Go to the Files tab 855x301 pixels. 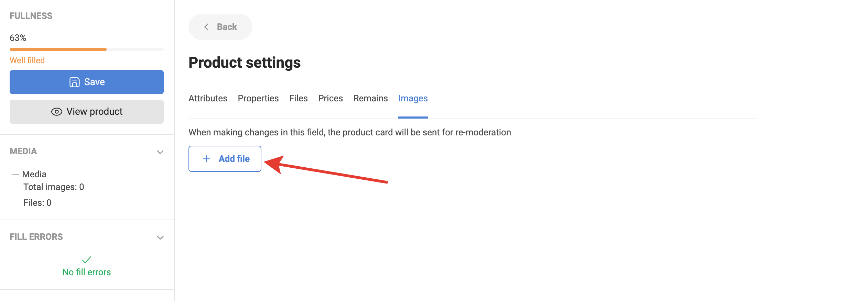coord(298,99)
